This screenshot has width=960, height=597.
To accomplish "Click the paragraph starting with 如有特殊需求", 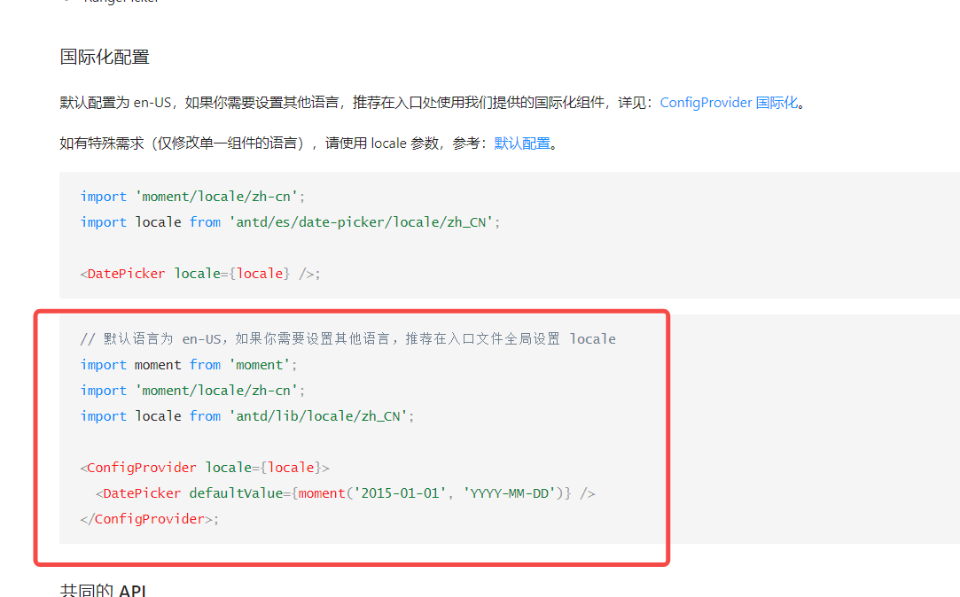I will pyautogui.click(x=309, y=143).
